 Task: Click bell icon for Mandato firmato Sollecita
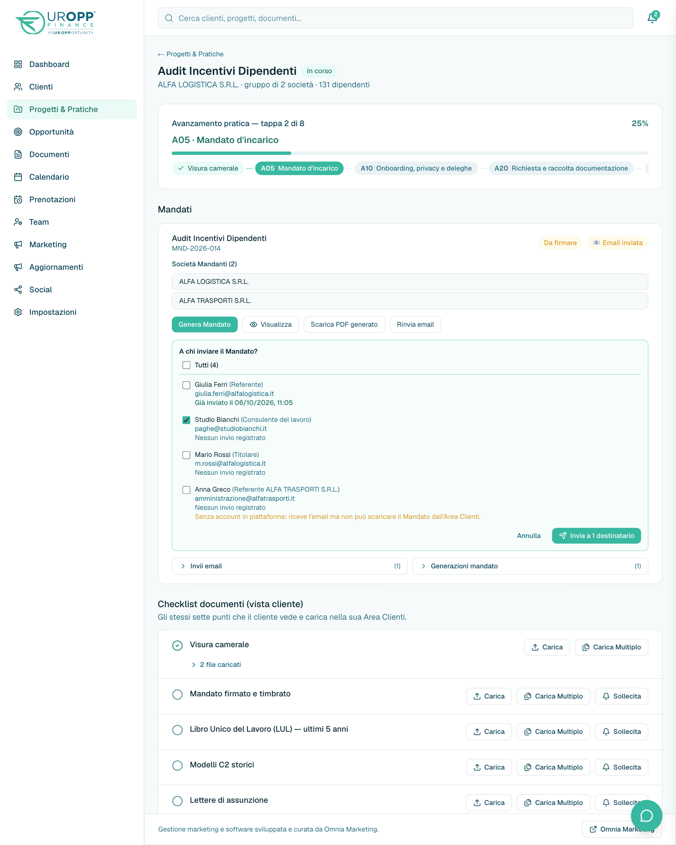[606, 696]
